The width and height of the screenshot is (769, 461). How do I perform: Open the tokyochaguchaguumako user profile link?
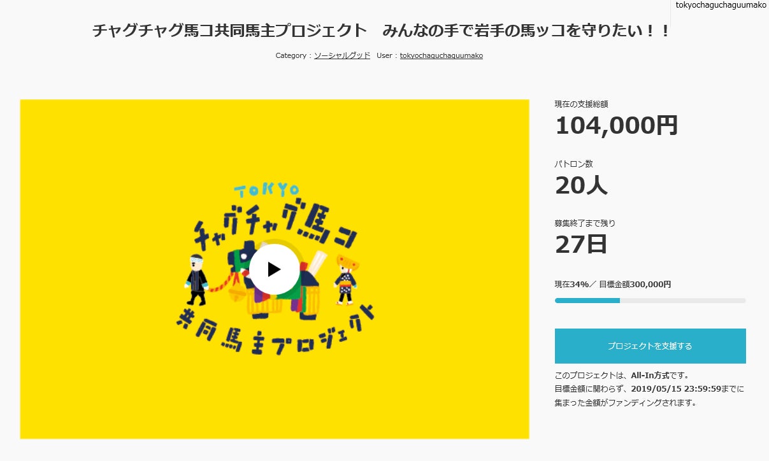coord(441,55)
